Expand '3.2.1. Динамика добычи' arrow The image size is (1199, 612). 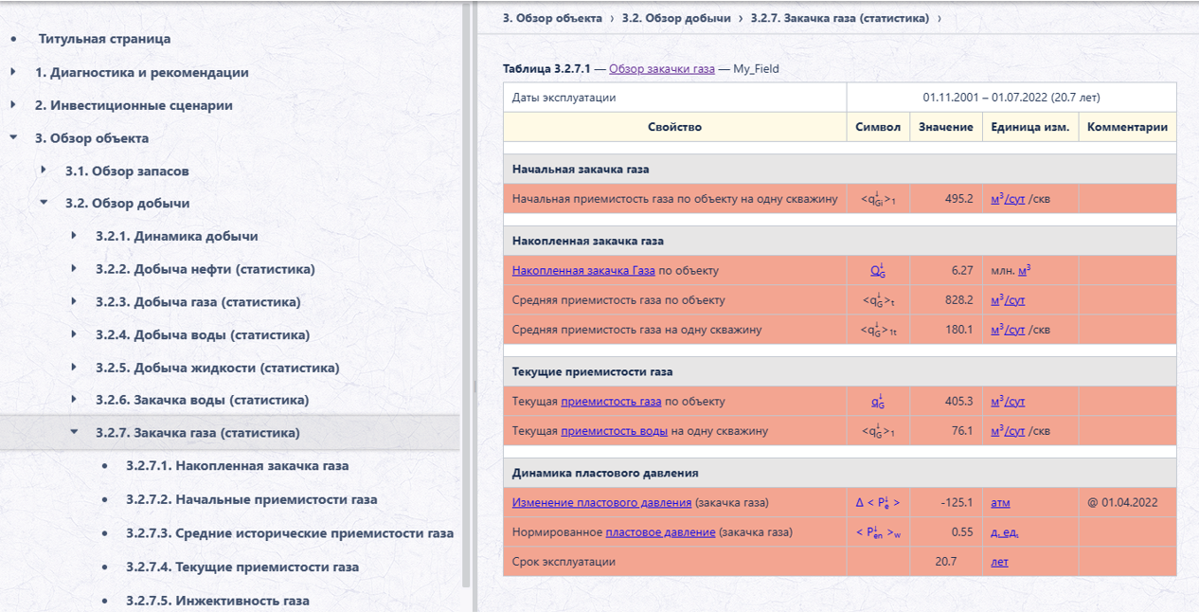point(74,236)
